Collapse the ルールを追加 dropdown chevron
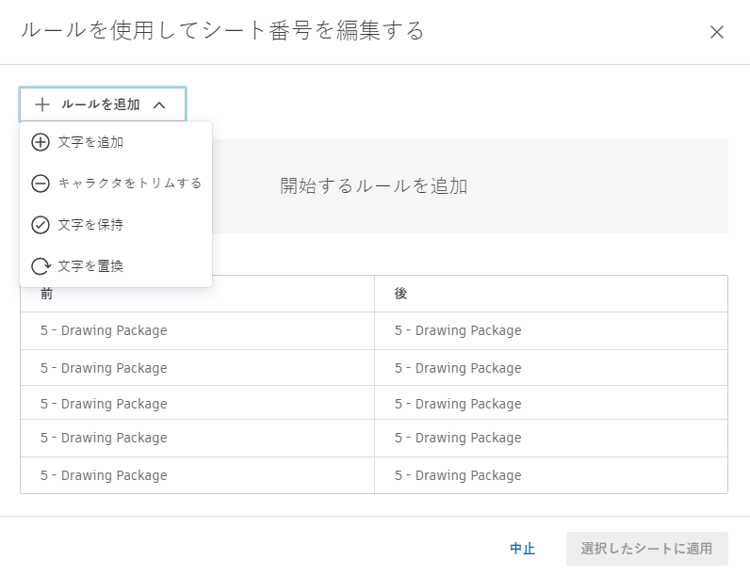 click(159, 105)
